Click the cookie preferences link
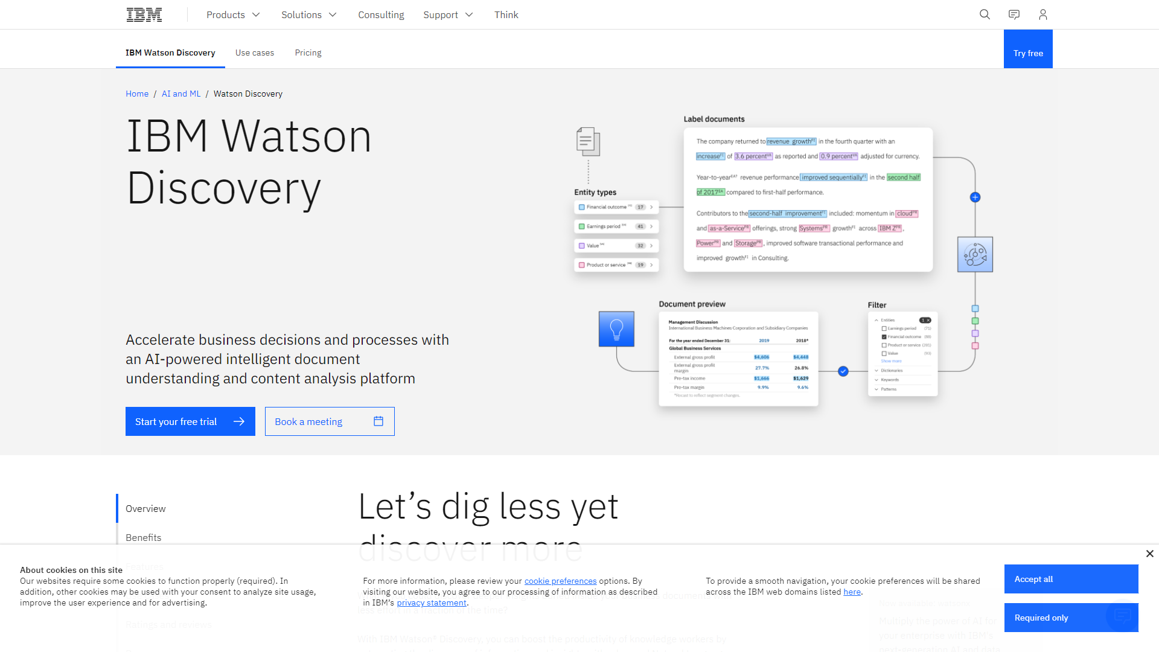Image resolution: width=1159 pixels, height=652 pixels. pyautogui.click(x=560, y=580)
